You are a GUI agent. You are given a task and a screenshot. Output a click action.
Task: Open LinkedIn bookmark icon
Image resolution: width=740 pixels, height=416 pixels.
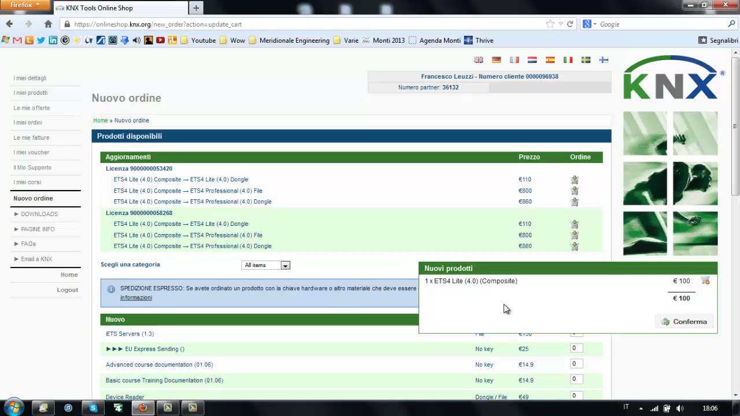click(53, 40)
